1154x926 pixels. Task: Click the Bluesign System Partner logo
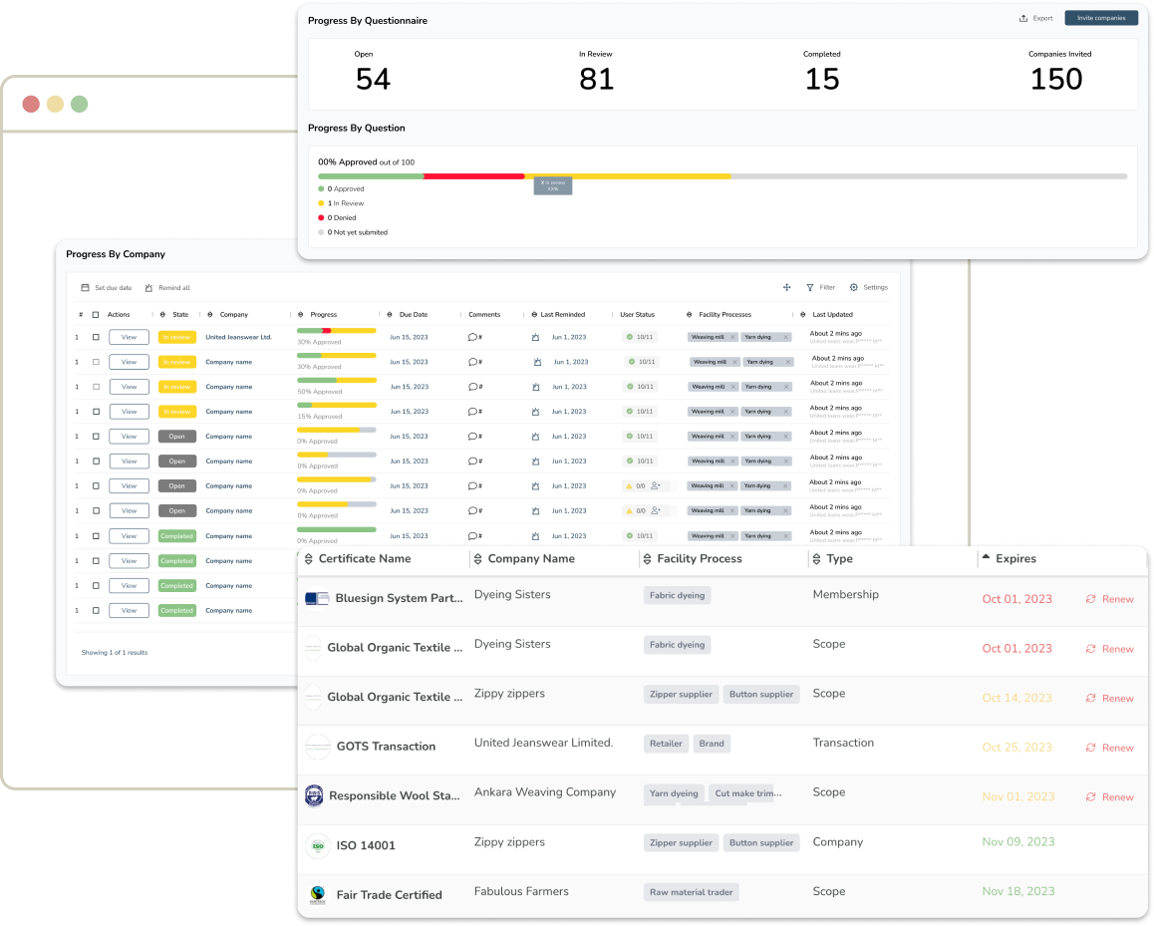317,598
